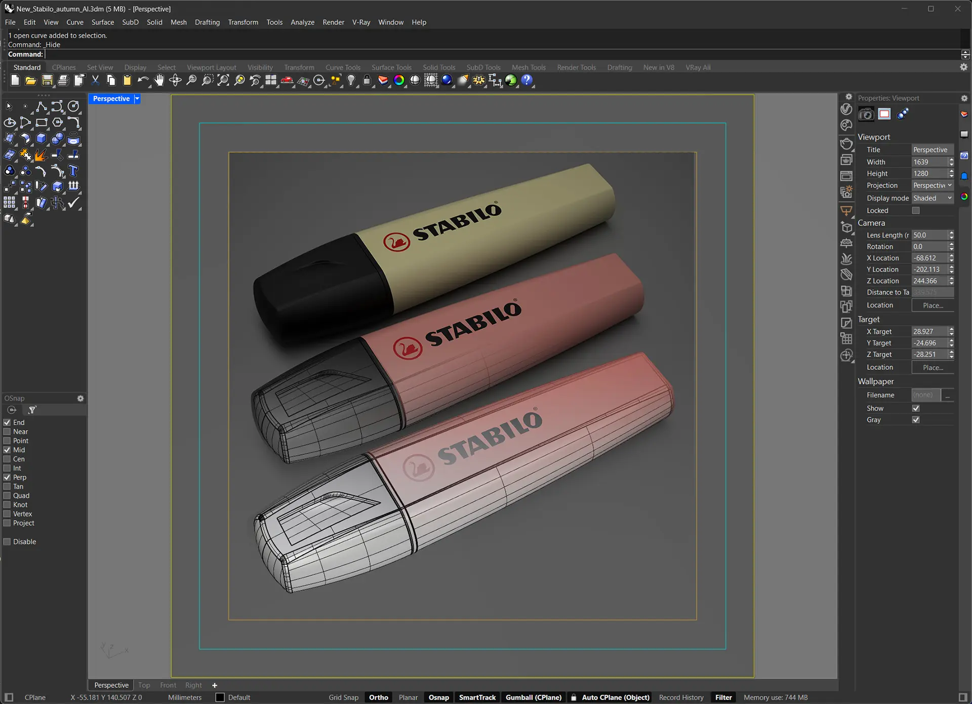Click the Default layer color swatch in the status bar
The height and width of the screenshot is (704, 972).
click(220, 697)
